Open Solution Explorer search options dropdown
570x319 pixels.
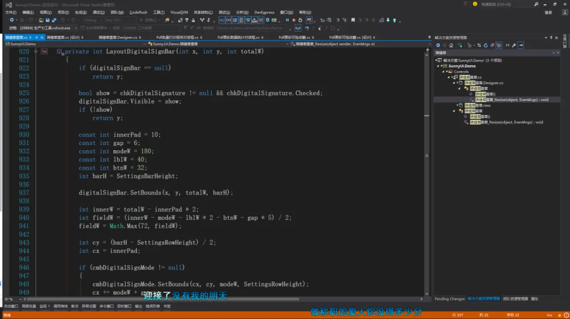(558, 53)
